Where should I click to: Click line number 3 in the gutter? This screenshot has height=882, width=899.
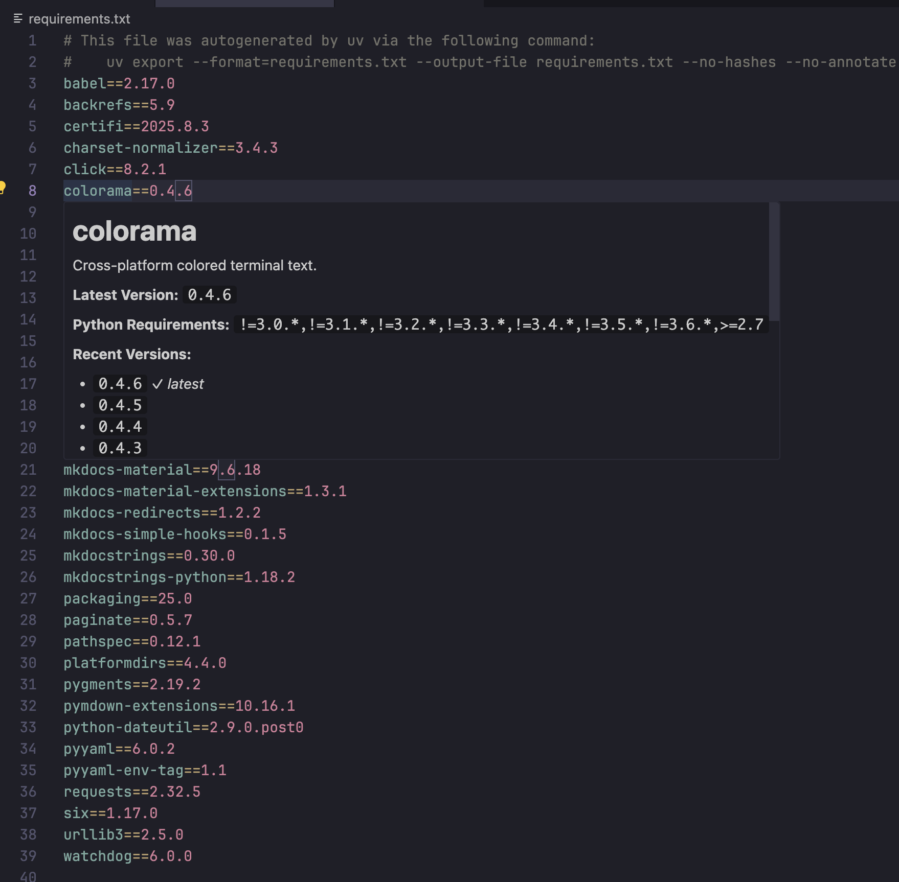[32, 83]
